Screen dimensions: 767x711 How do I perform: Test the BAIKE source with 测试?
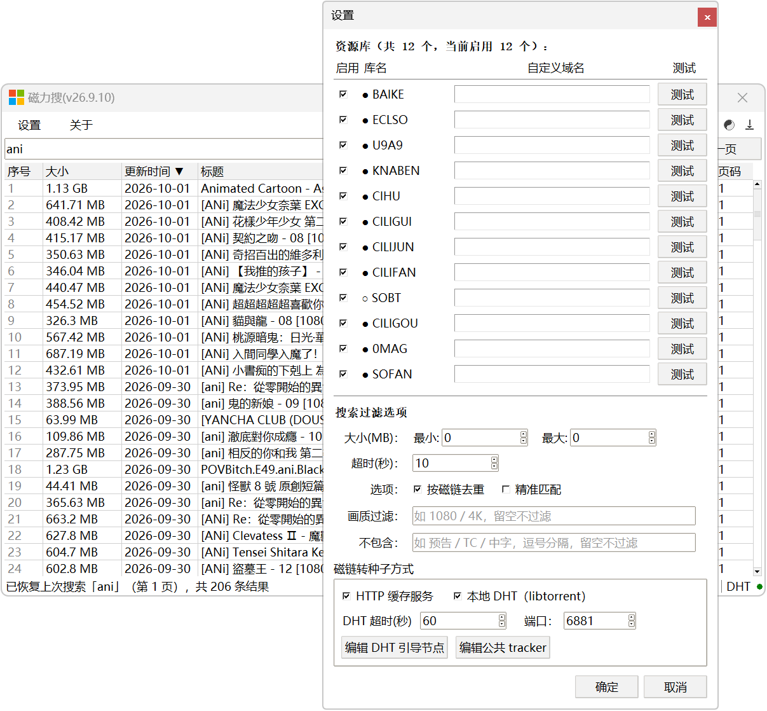click(682, 95)
